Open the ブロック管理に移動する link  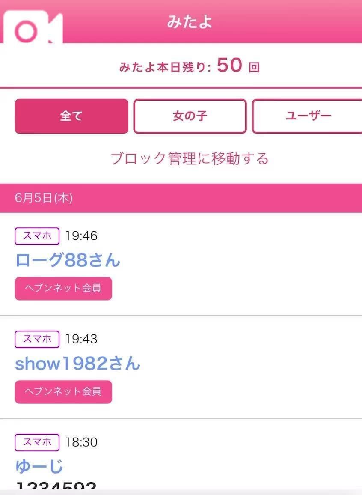coord(190,158)
